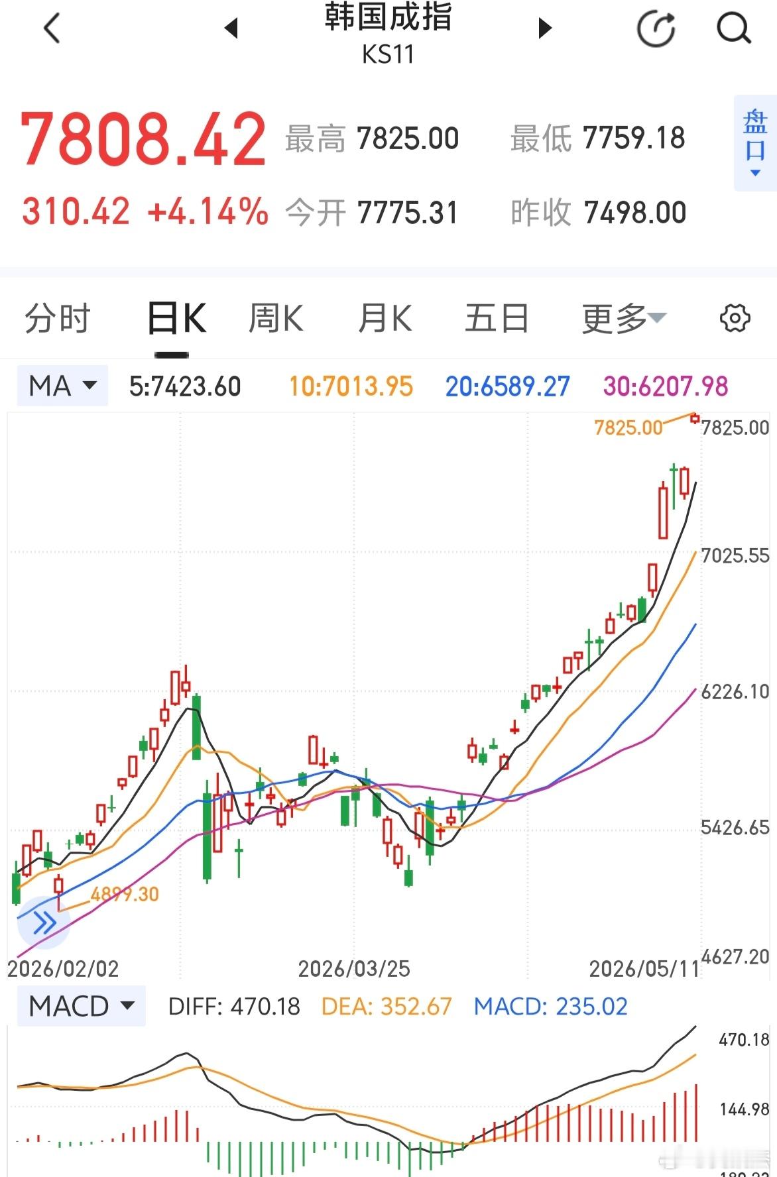Tap the MACD axis label 144.98
The image size is (777, 1177).
745,1109
